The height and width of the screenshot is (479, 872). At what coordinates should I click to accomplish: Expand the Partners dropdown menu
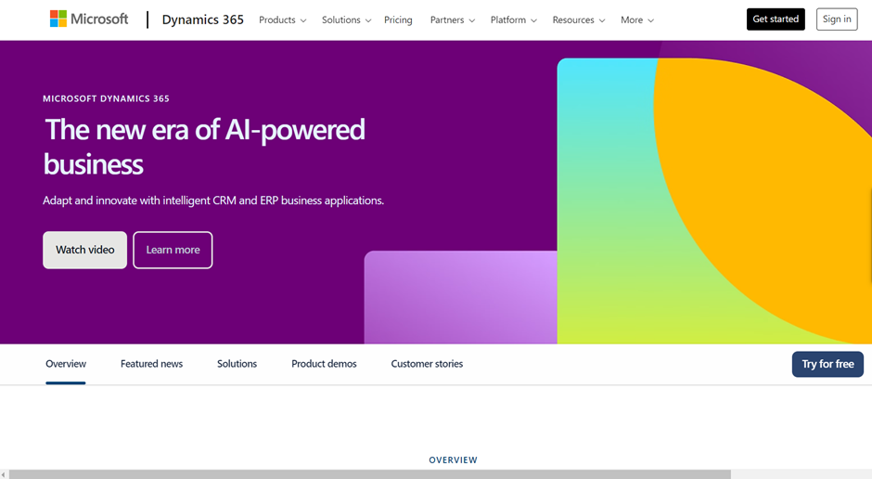click(x=452, y=20)
